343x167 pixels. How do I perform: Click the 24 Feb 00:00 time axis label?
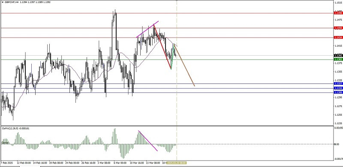pyautogui.click(x=72, y=163)
